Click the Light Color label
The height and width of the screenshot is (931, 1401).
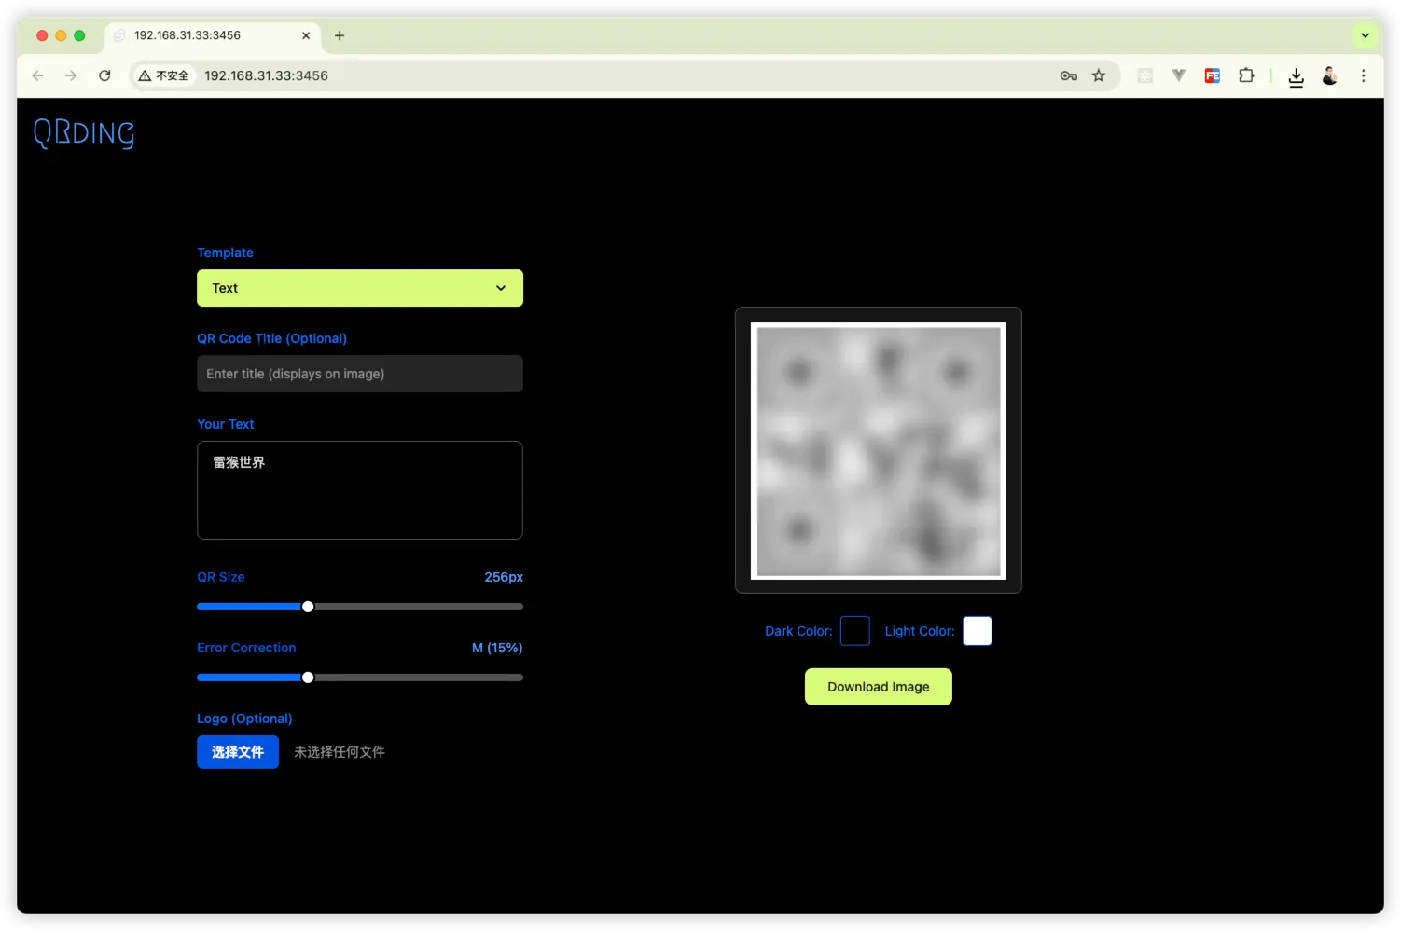tap(920, 631)
